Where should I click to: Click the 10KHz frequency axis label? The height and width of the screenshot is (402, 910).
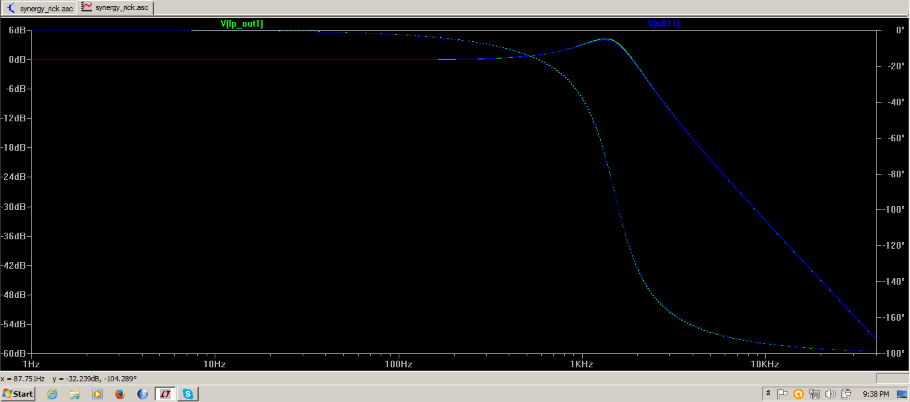765,365
